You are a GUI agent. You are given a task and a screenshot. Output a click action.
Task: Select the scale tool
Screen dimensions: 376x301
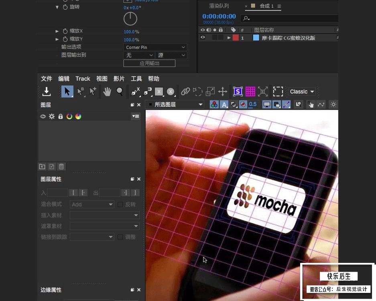point(210,92)
